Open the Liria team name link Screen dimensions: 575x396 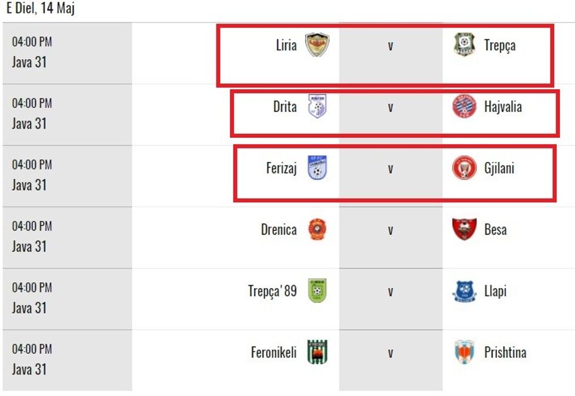pyautogui.click(x=286, y=45)
